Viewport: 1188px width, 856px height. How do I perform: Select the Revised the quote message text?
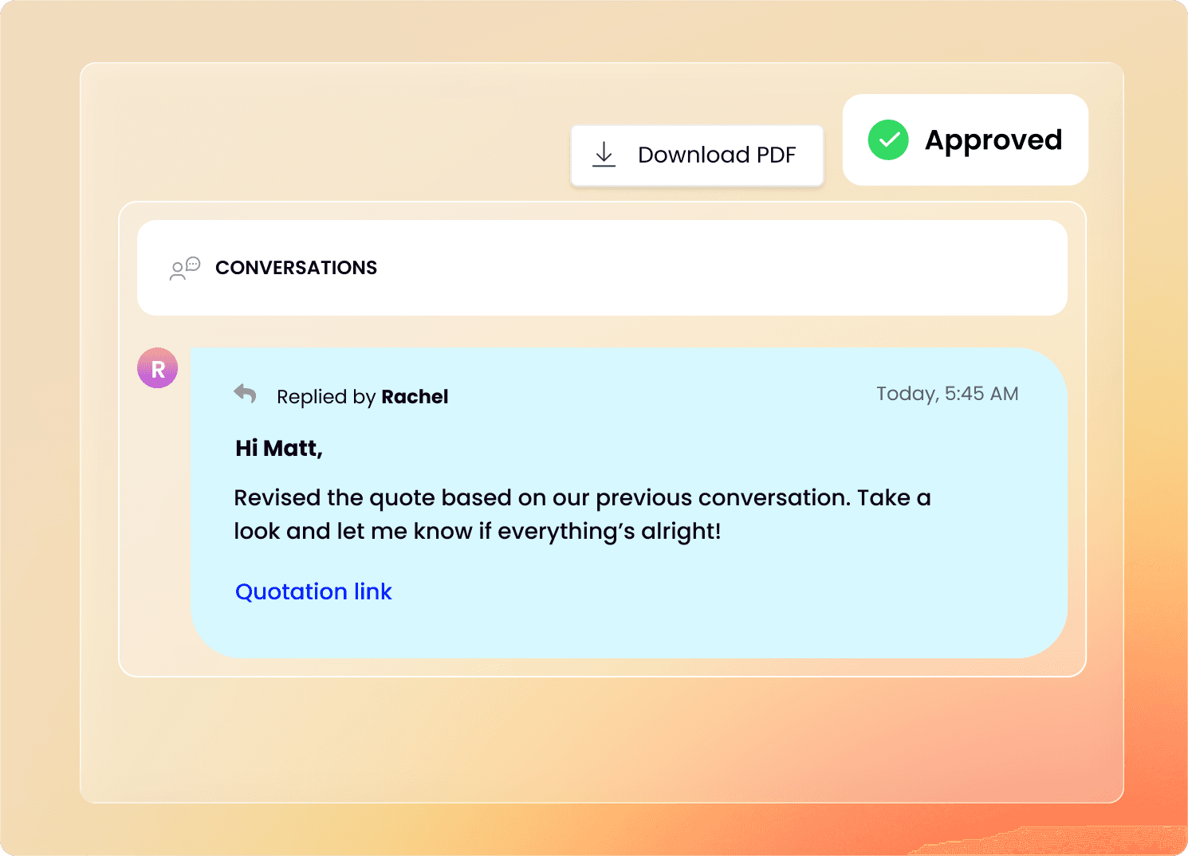[x=582, y=514]
